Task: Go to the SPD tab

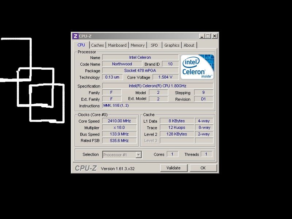Action: [x=154, y=45]
